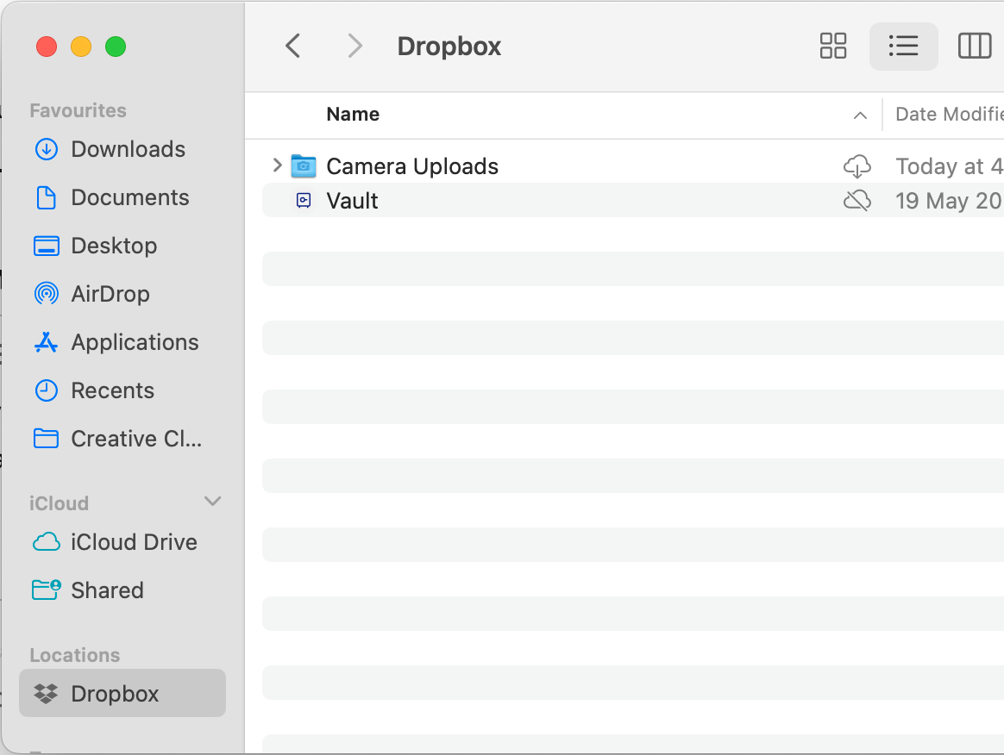Viewport: 1004px width, 755px height.
Task: Collapse the iCloud sidebar section
Action: [x=212, y=501]
